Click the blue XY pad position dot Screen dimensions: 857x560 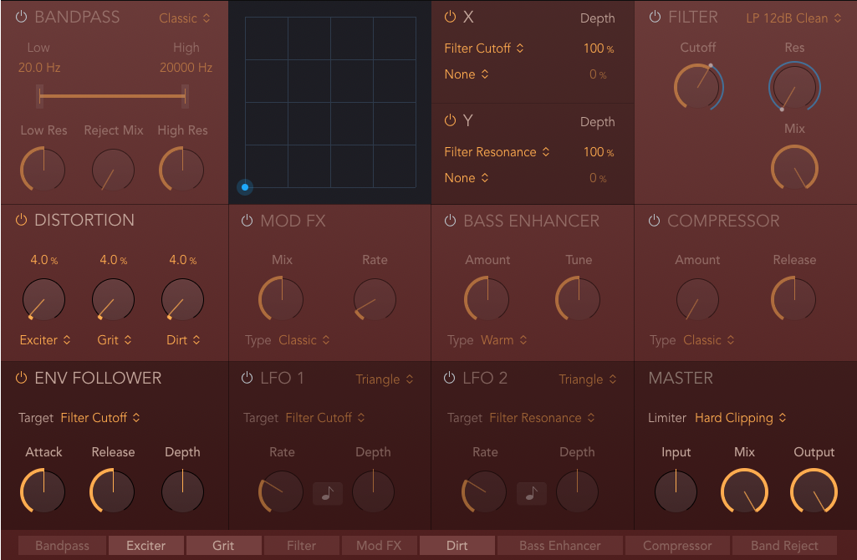(x=245, y=187)
